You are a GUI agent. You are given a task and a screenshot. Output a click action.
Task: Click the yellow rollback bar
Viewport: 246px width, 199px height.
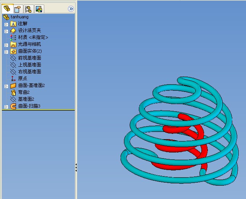38,110
